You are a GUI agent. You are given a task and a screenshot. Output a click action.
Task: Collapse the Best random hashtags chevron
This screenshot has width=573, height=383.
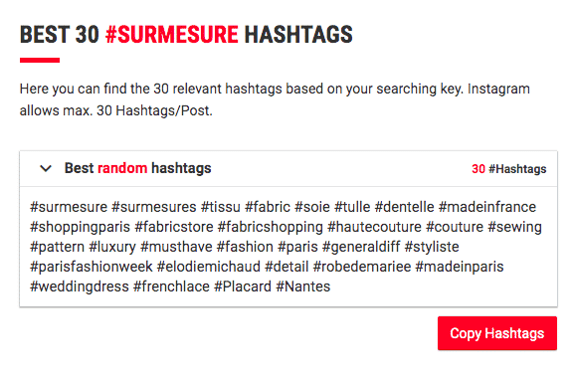click(46, 168)
